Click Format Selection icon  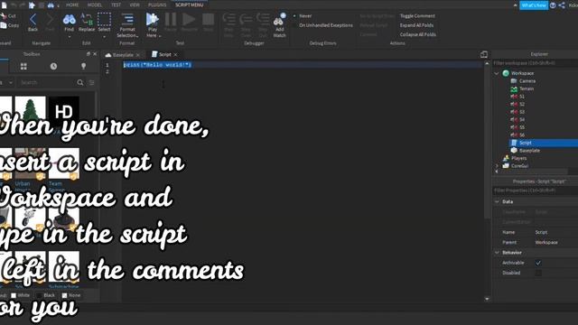pyautogui.click(x=127, y=19)
